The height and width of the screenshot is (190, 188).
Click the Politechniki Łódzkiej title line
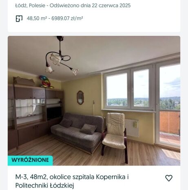point(44,185)
